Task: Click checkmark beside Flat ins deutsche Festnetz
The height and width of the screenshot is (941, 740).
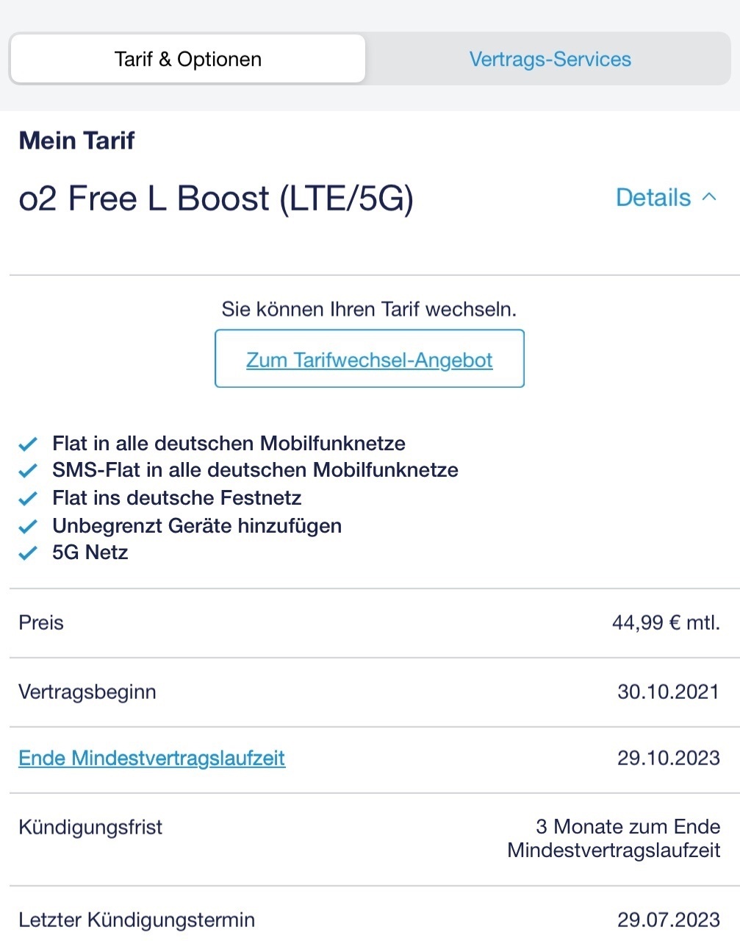Action: [x=27, y=499]
